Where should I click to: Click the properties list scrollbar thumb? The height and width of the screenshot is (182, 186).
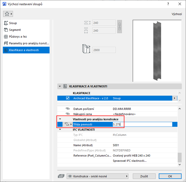(x=180, y=157)
